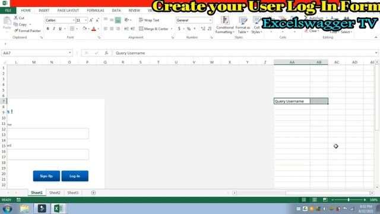Click the Name Box showing AA7
The width and height of the screenshot is (380, 214).
click(37, 53)
